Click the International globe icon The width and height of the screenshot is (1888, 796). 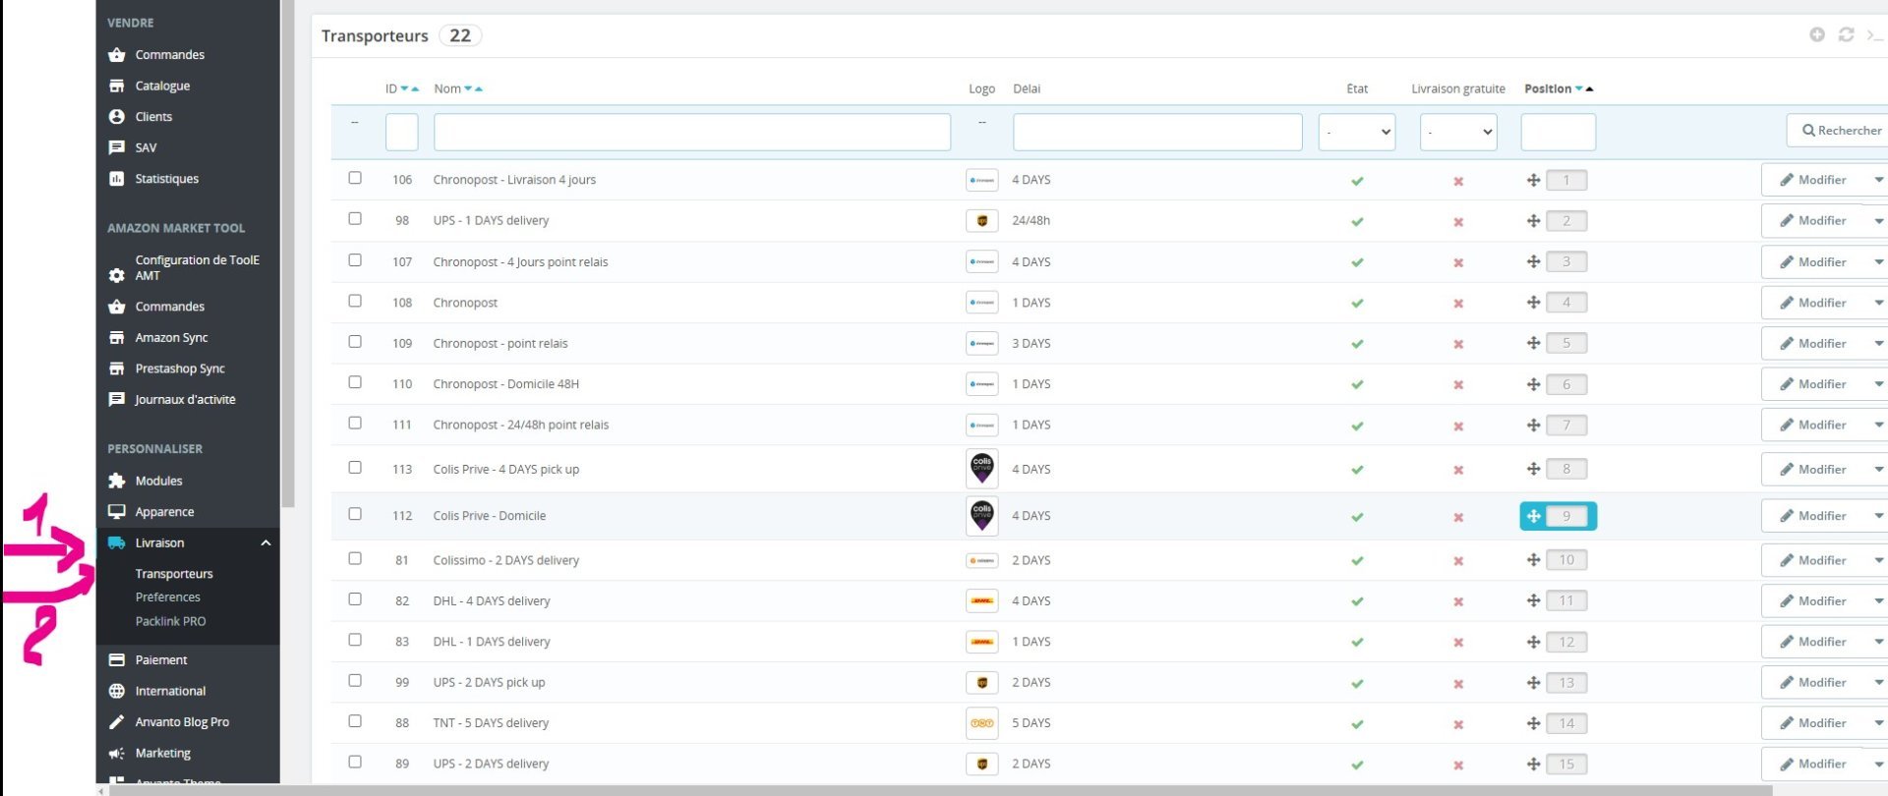[x=117, y=691]
